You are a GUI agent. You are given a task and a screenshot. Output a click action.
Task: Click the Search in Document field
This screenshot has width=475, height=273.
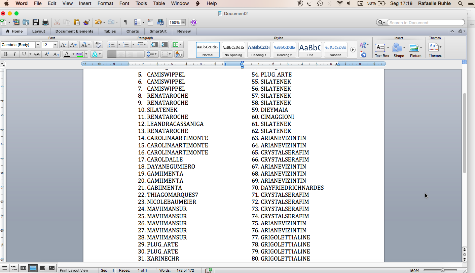point(425,22)
